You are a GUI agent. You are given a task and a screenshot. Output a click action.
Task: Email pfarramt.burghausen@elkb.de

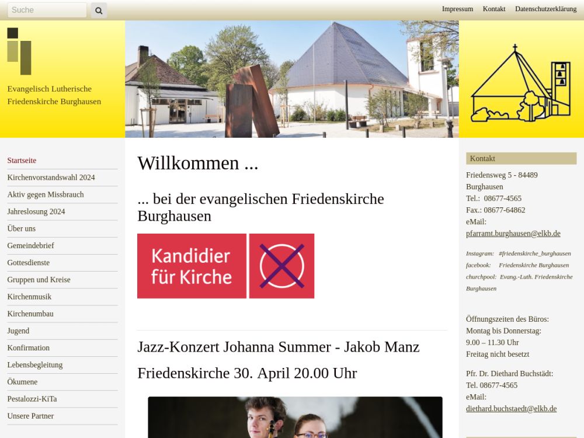coord(513,234)
